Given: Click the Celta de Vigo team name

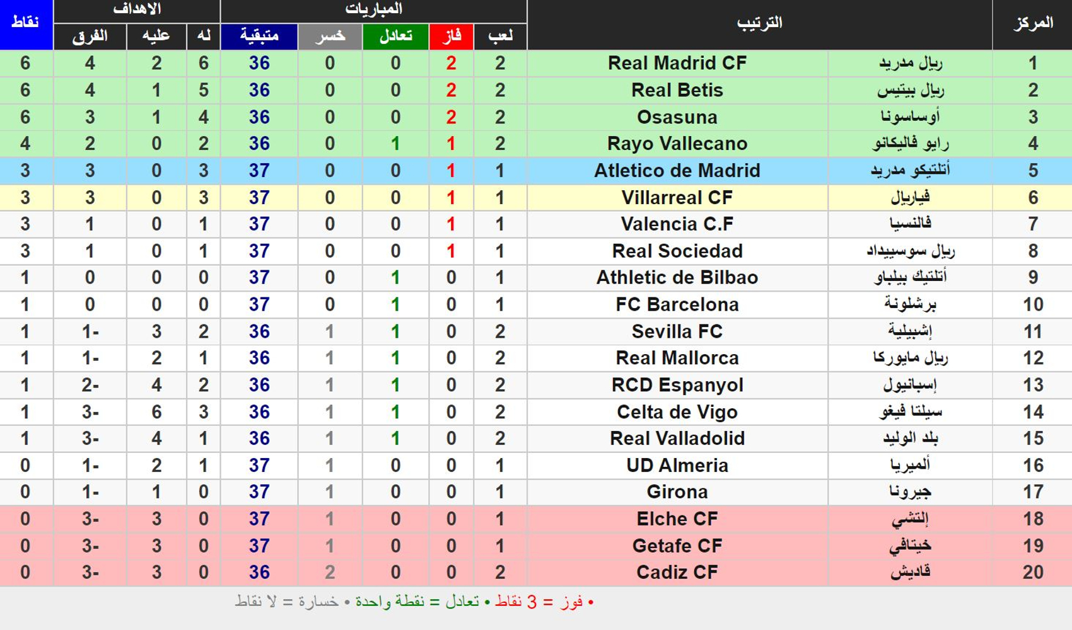Looking at the screenshot, I should [677, 412].
